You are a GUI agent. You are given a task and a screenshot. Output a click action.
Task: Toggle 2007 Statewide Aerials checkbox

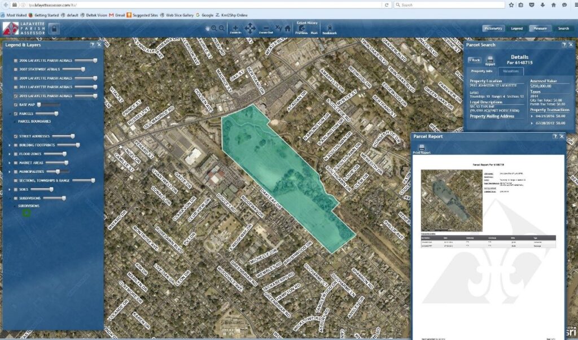pos(15,69)
